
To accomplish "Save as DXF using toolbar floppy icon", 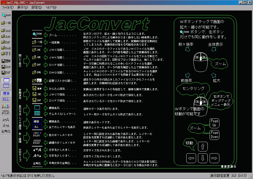I will [x=6, y=73].
